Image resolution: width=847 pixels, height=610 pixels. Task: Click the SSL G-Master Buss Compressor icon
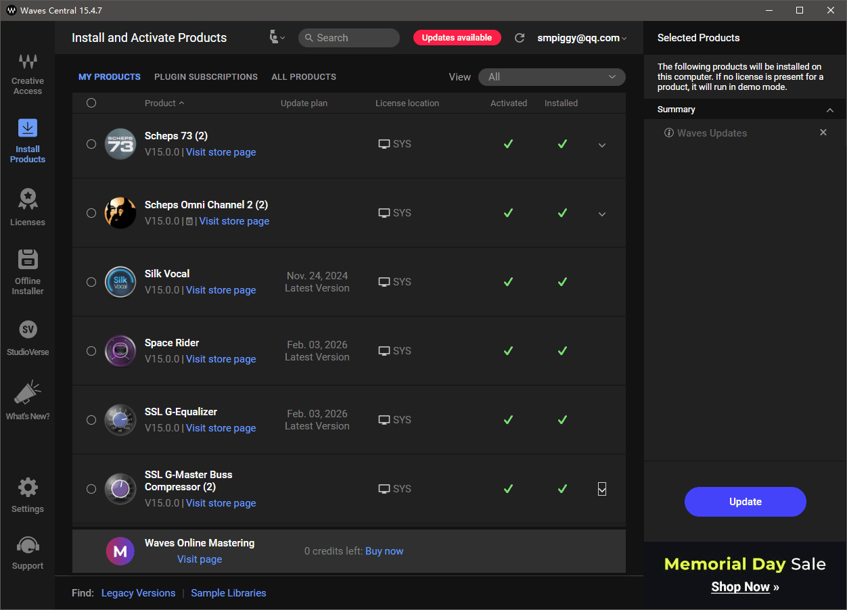[120, 489]
